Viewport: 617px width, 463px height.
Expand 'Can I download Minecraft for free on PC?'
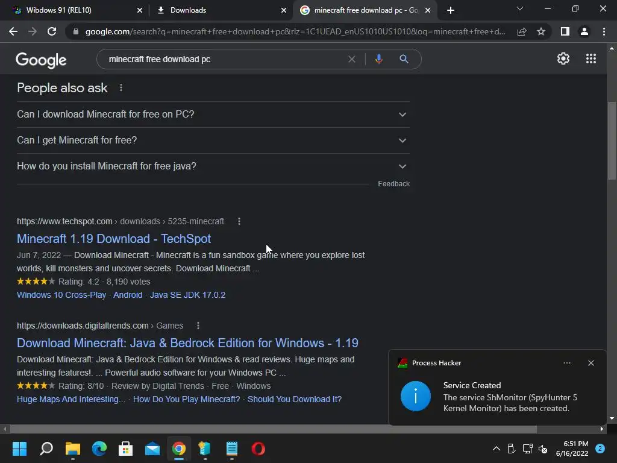(x=213, y=115)
